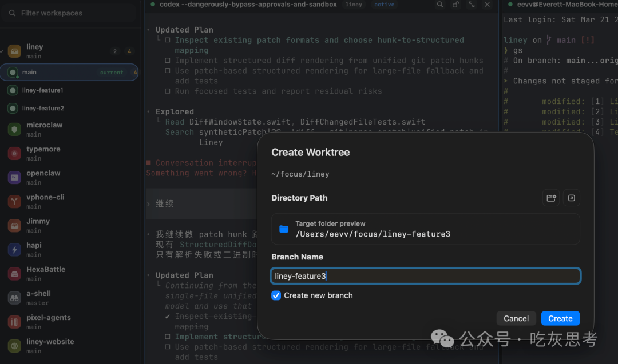Image resolution: width=618 pixels, height=364 pixels.
Task: Click the vphone-cli workspace icon
Action: (x=14, y=202)
